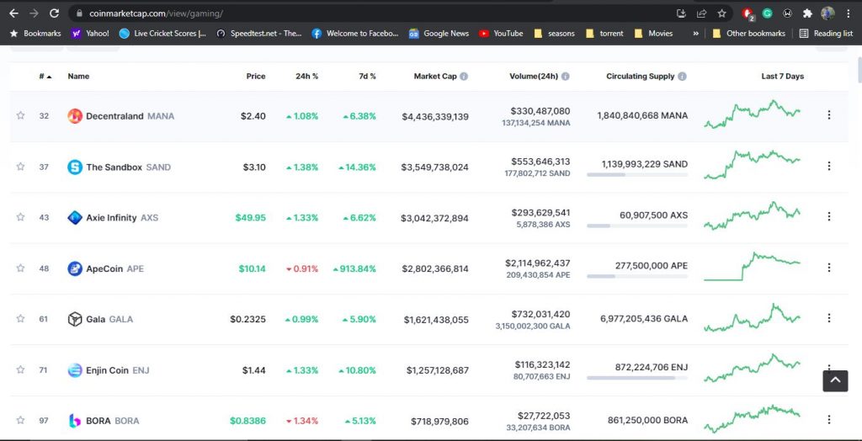Screen dimensions: 862x441
Task: Open the Gala logo icon
Action: click(75, 319)
